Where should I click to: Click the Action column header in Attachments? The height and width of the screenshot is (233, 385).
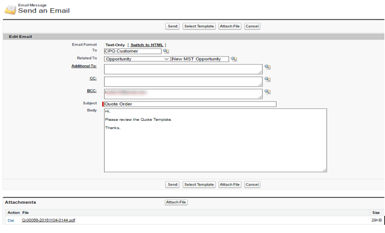[13, 213]
